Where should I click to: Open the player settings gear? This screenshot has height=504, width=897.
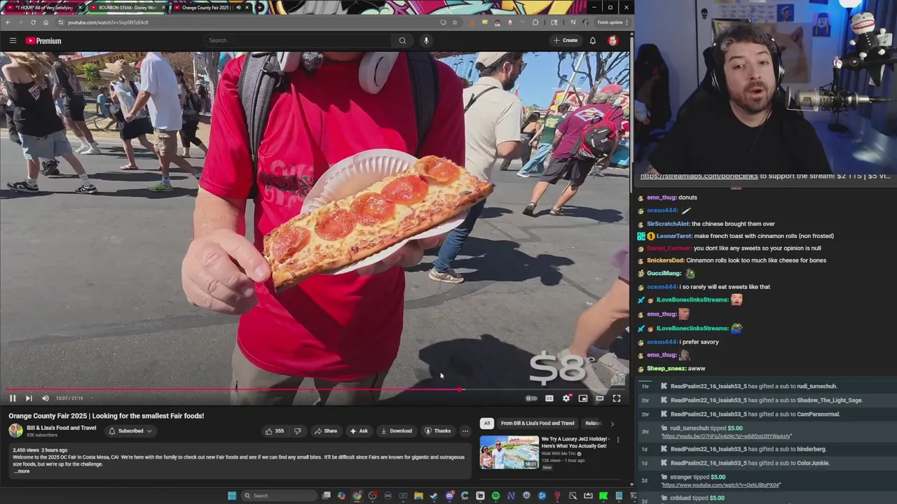point(566,398)
